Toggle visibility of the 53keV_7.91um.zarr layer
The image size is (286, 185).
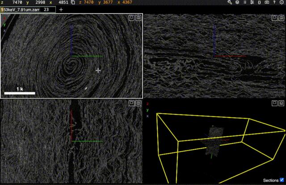coord(2,9)
